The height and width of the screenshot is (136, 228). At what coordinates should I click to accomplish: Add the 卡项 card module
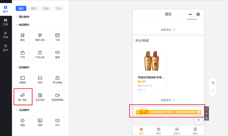(57, 37)
